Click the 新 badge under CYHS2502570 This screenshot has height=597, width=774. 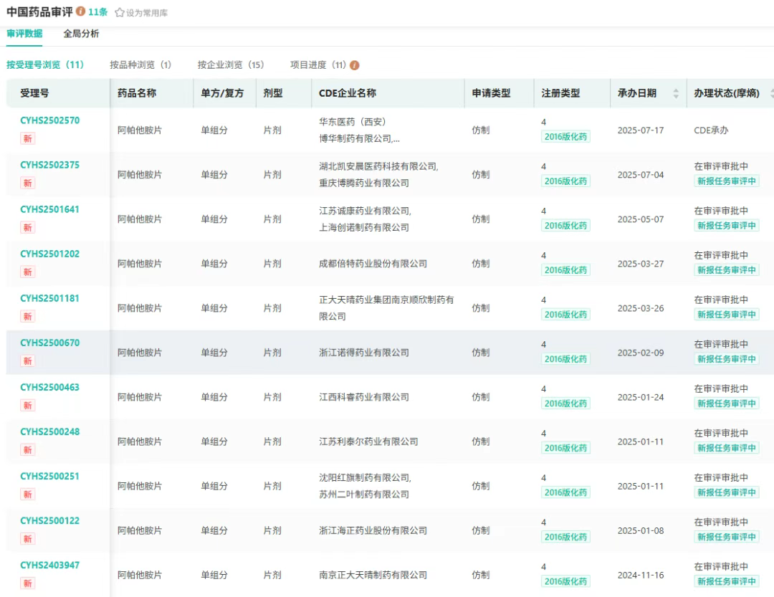[27, 139]
